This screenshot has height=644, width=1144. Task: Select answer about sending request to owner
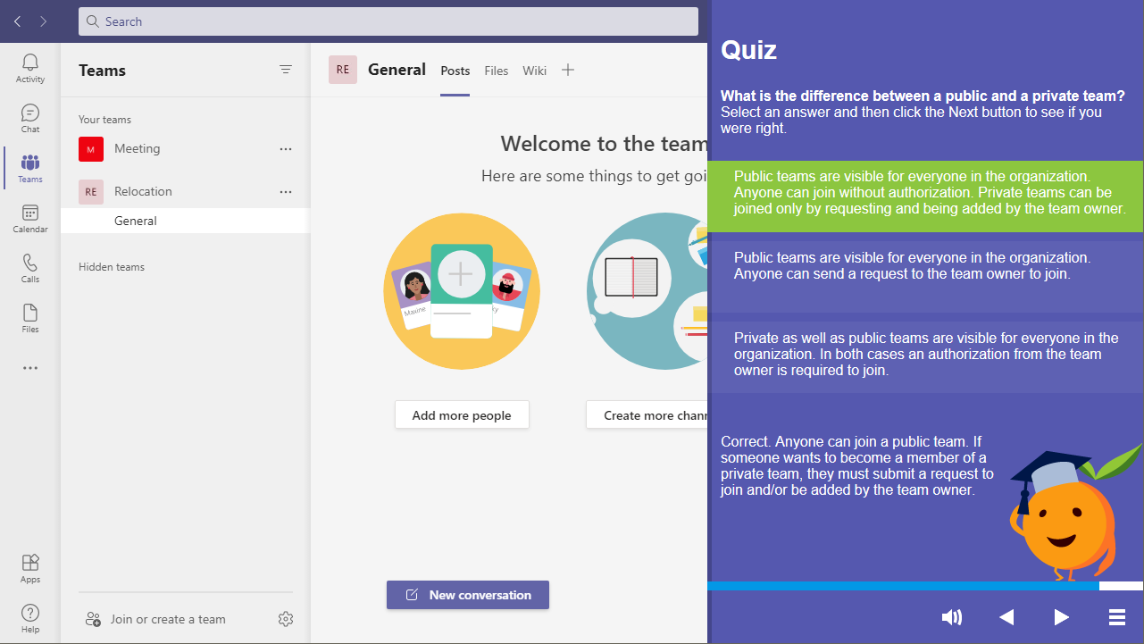pyautogui.click(x=925, y=277)
